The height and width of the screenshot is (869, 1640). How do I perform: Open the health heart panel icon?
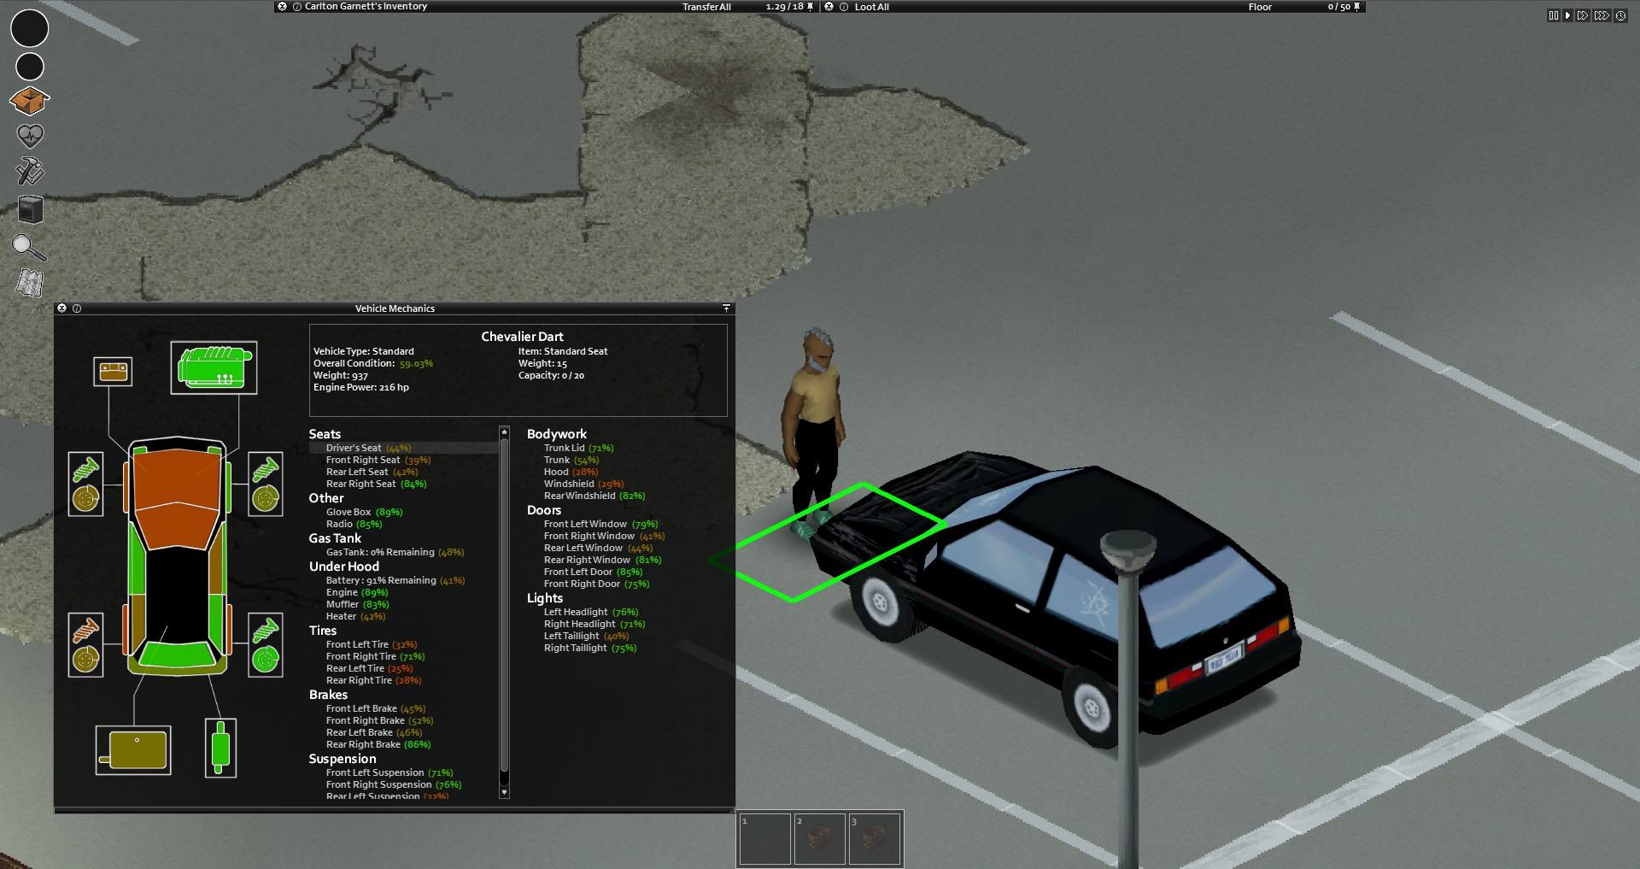[x=30, y=136]
